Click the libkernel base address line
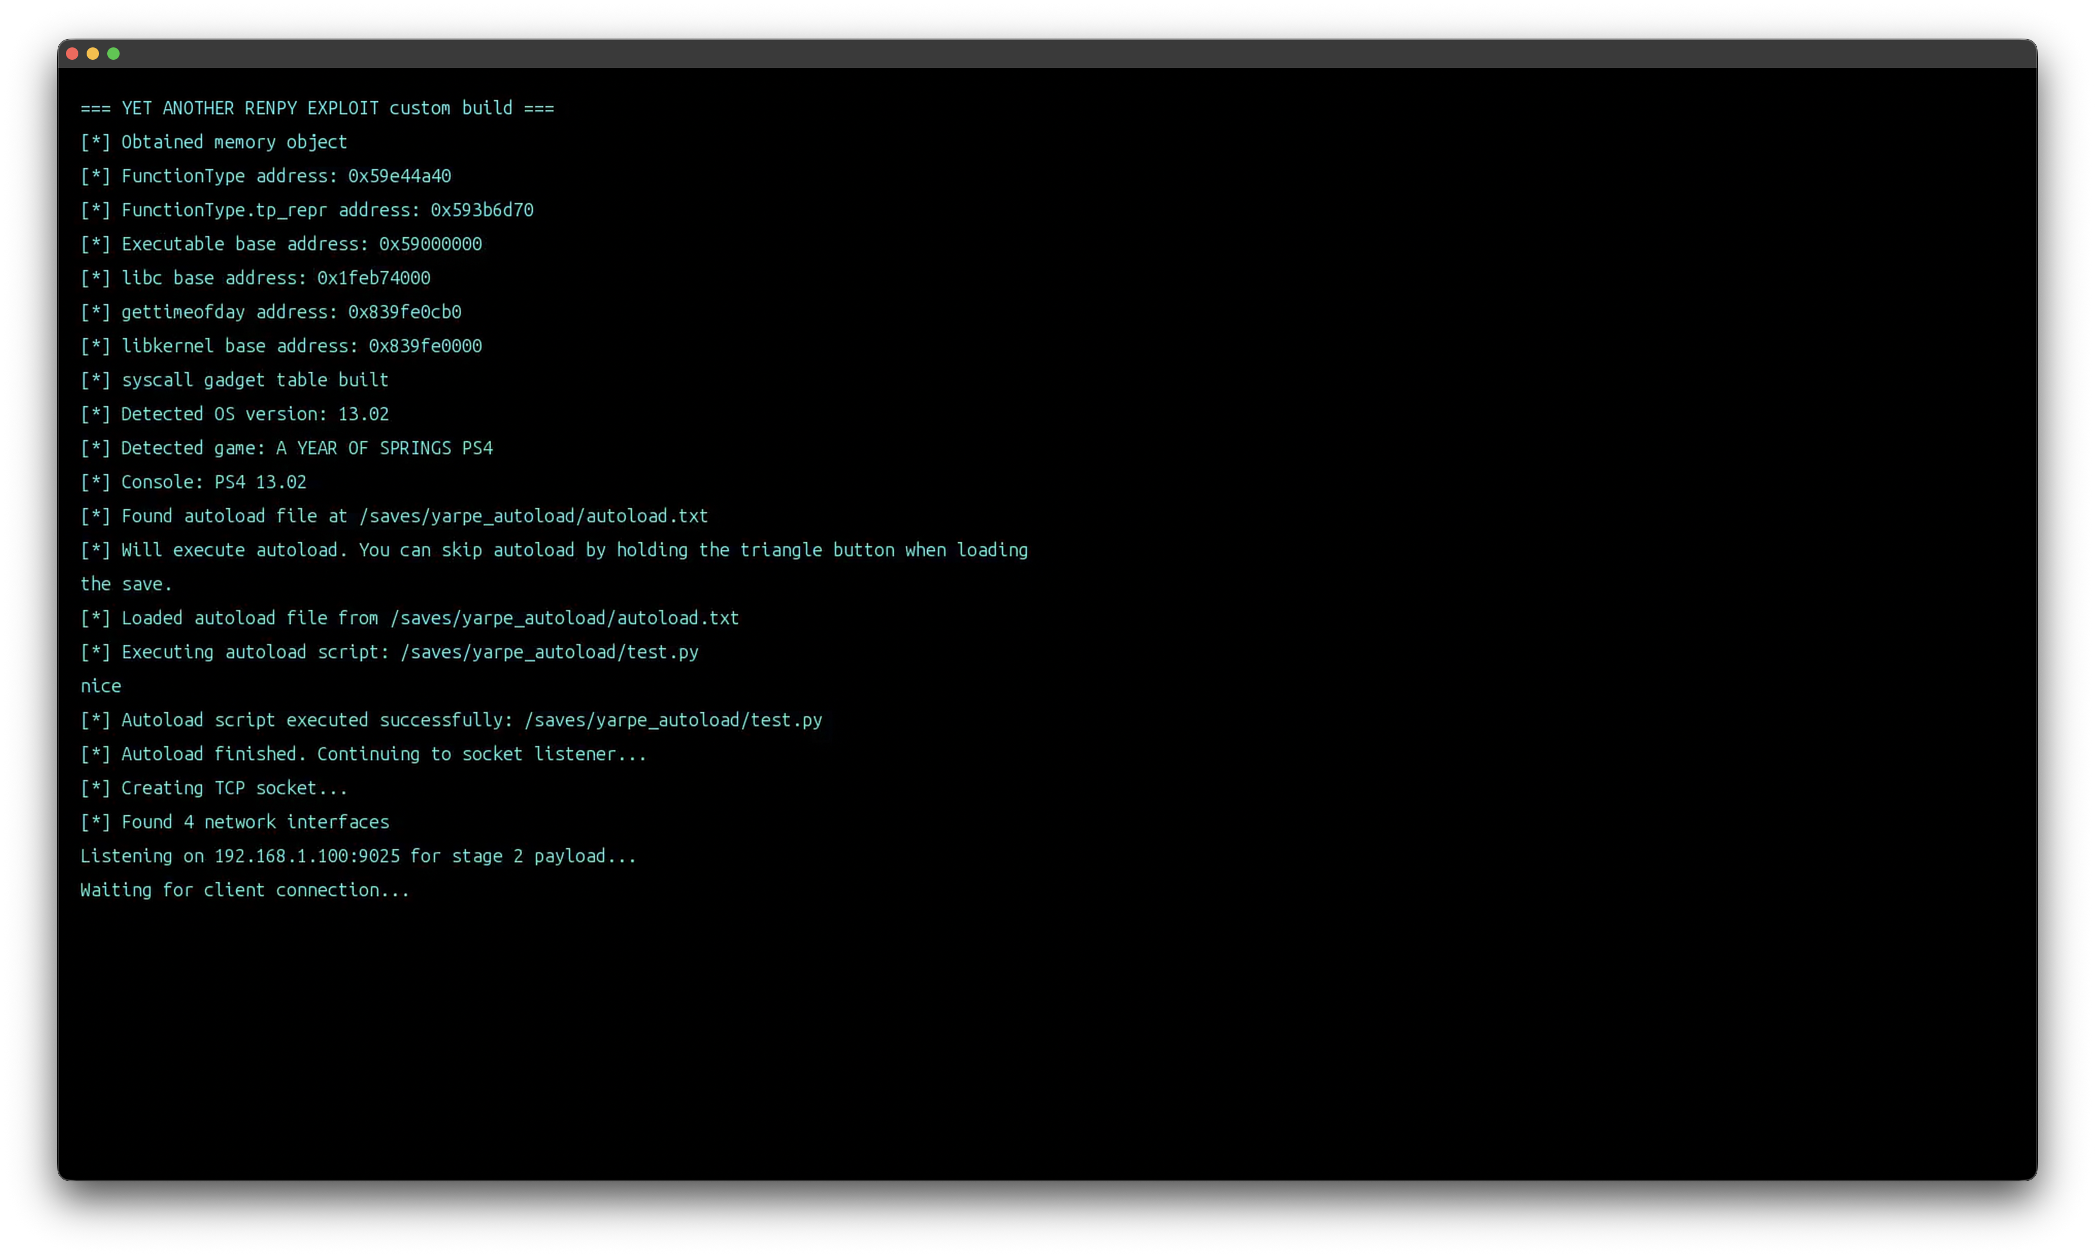 (x=281, y=346)
